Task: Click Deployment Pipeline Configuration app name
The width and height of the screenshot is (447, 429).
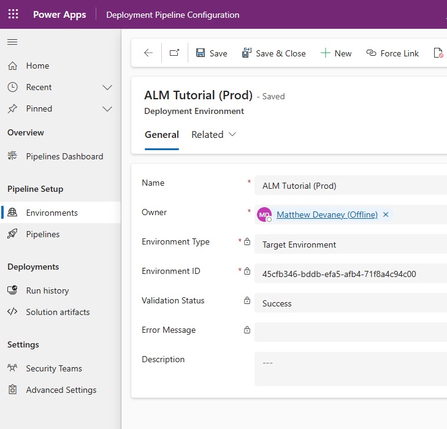Action: click(x=173, y=15)
